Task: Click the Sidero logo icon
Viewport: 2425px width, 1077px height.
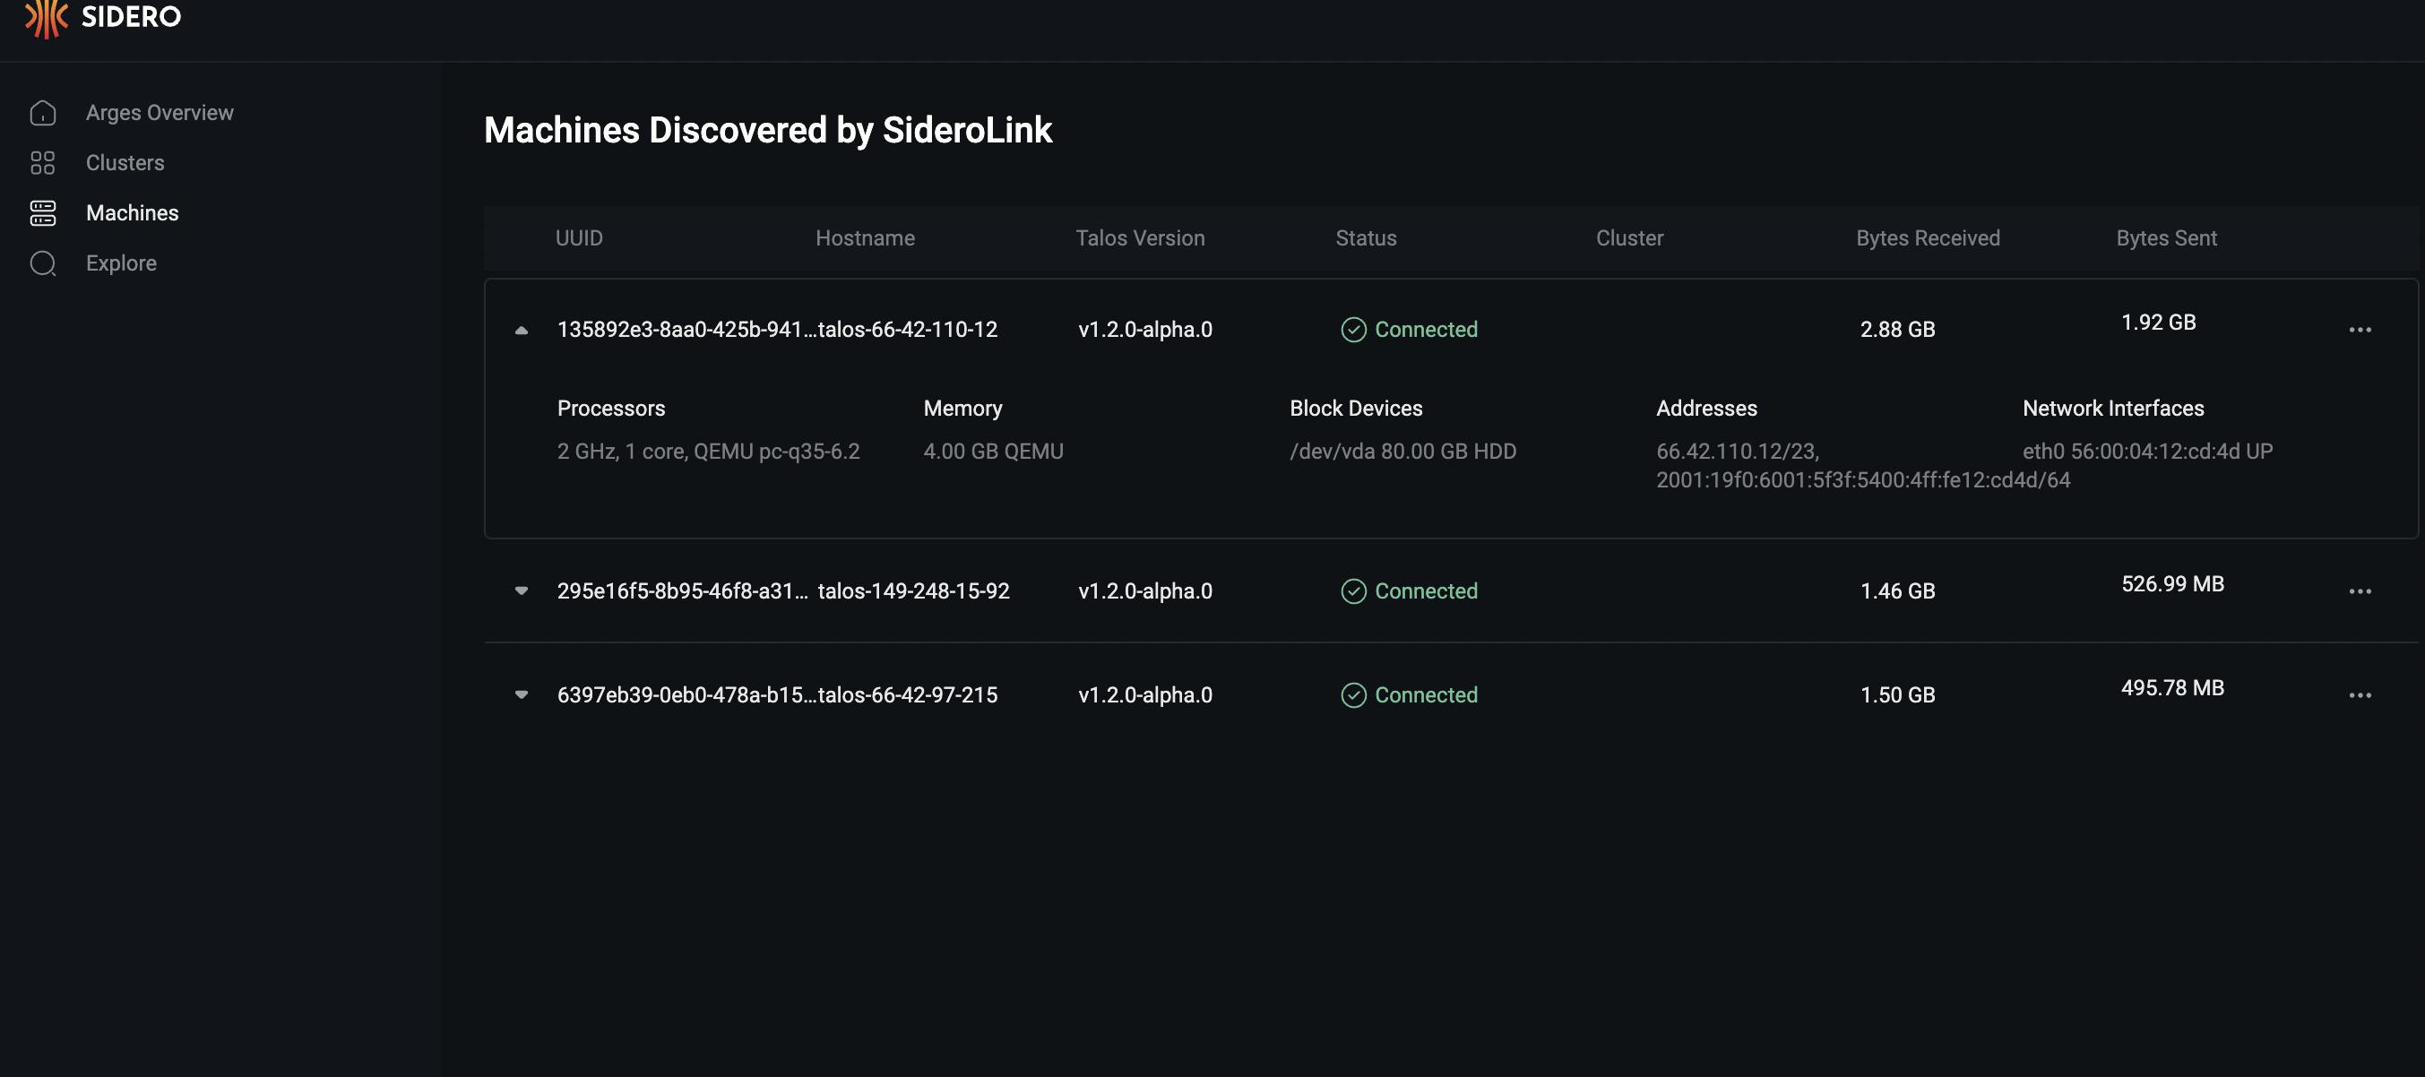Action: point(45,17)
